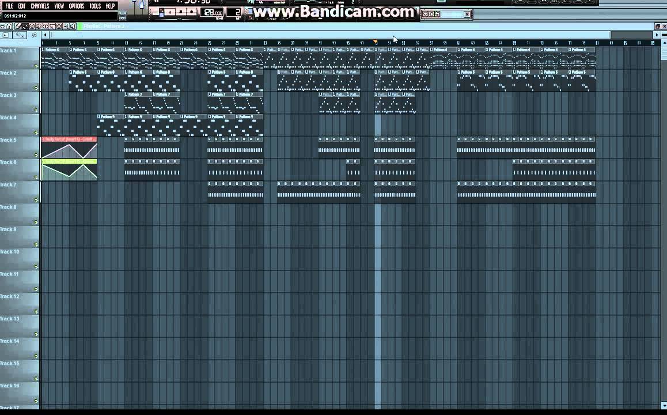The height and width of the screenshot is (415, 667).
Task: Focus pattern clips icon below playlist toolbar
Action: [6, 35]
